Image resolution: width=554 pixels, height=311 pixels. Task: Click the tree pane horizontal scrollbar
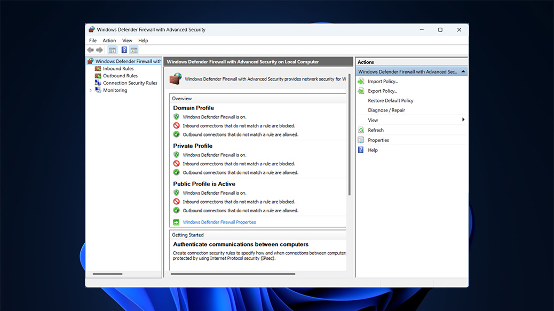point(107,274)
